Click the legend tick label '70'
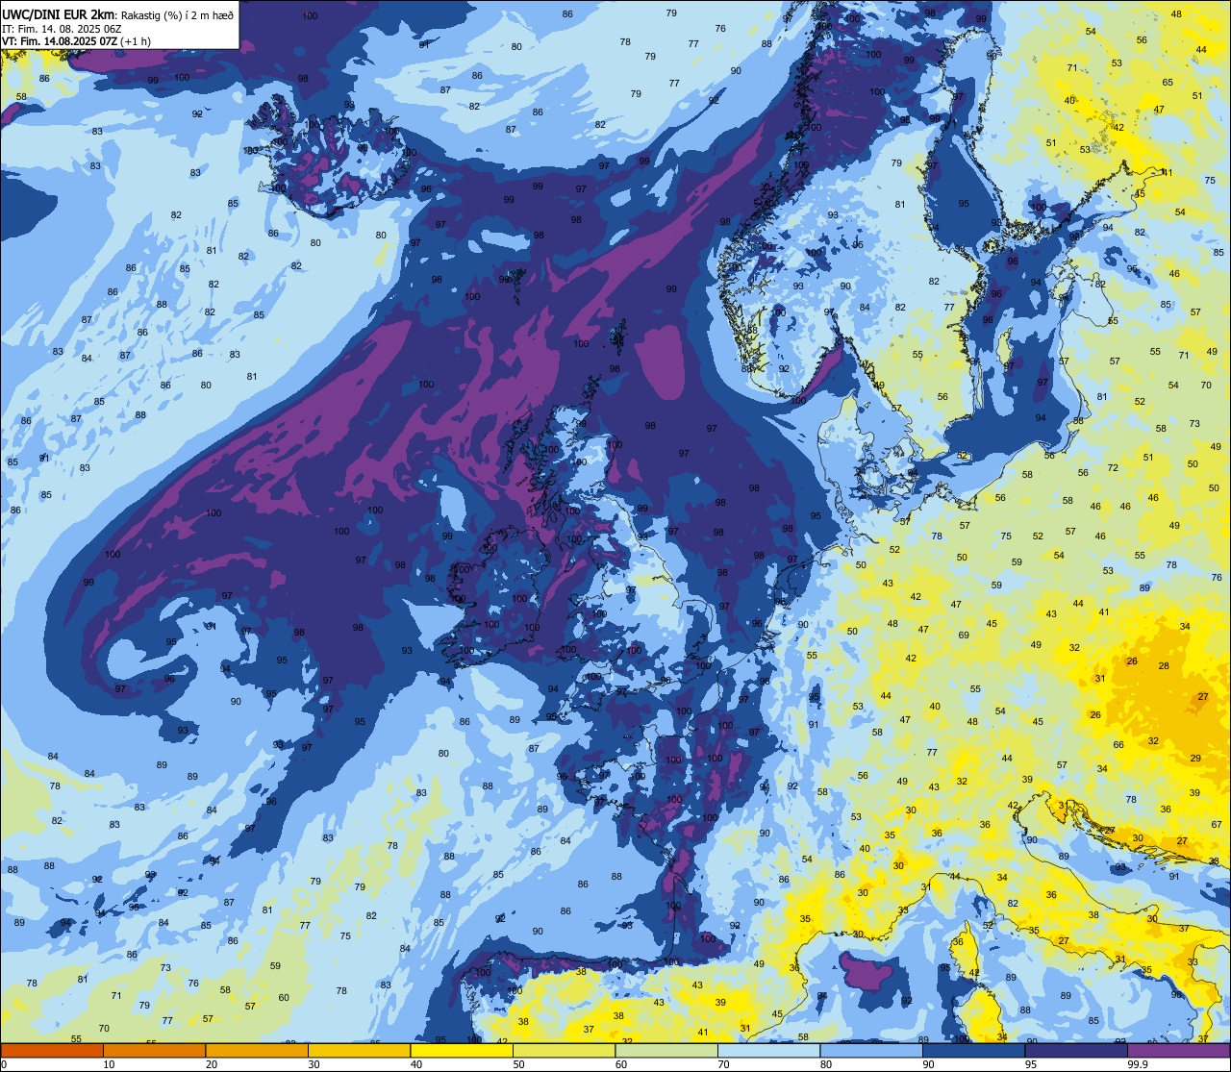Screen dimensions: 1231x1072 tap(723, 1064)
